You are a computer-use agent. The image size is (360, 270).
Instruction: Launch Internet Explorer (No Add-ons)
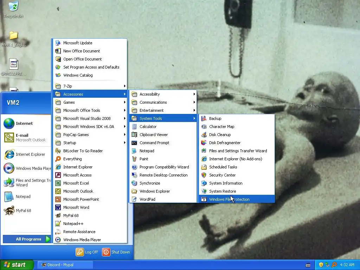pyautogui.click(x=237, y=159)
